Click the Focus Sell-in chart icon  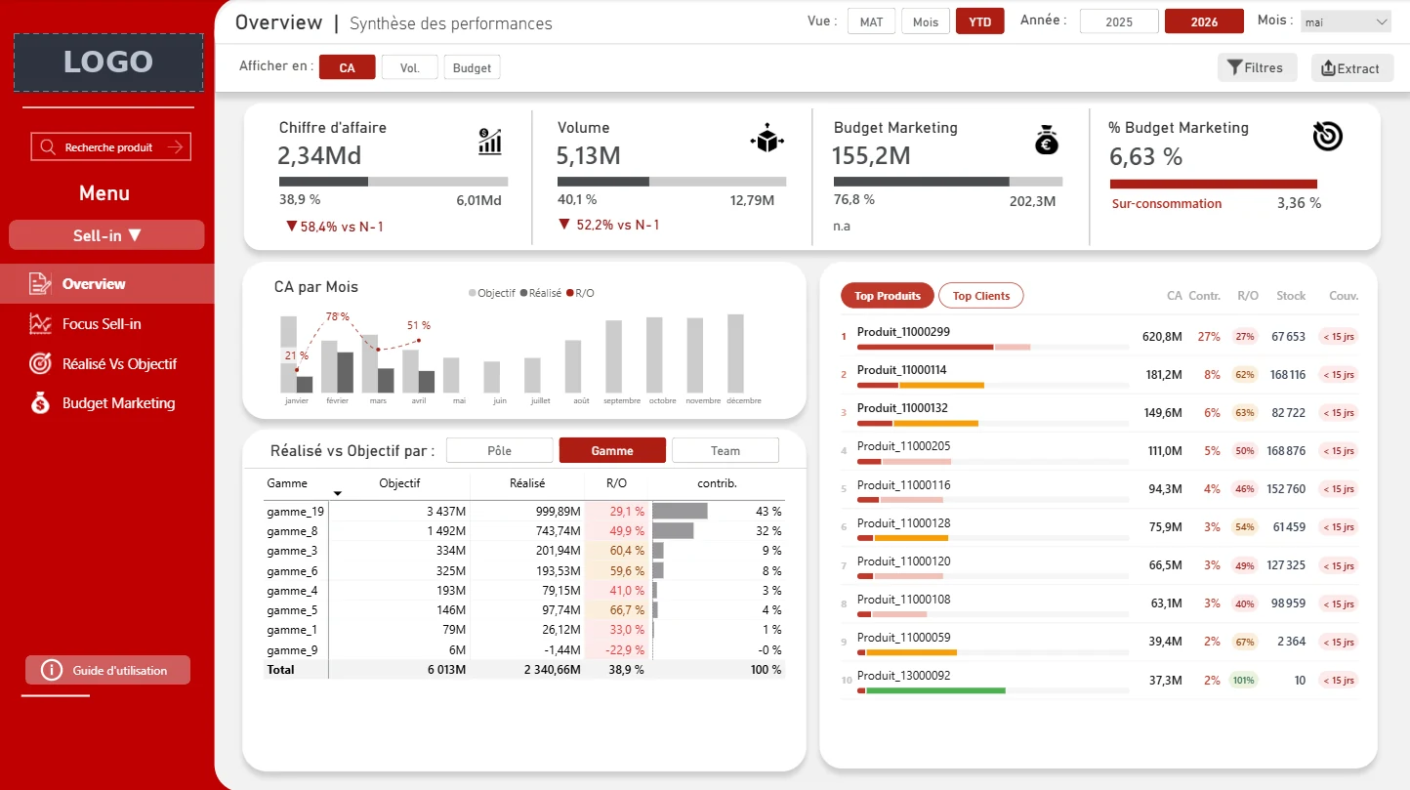coord(40,324)
